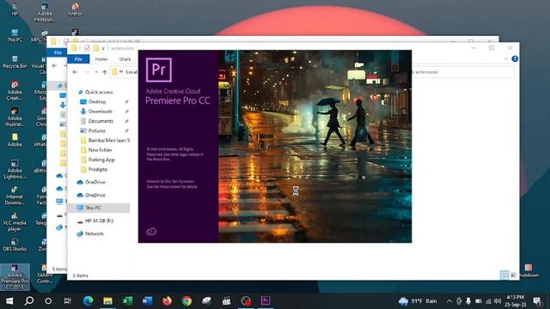Open the Home ribbon tab in extensions window

[x=101, y=59]
